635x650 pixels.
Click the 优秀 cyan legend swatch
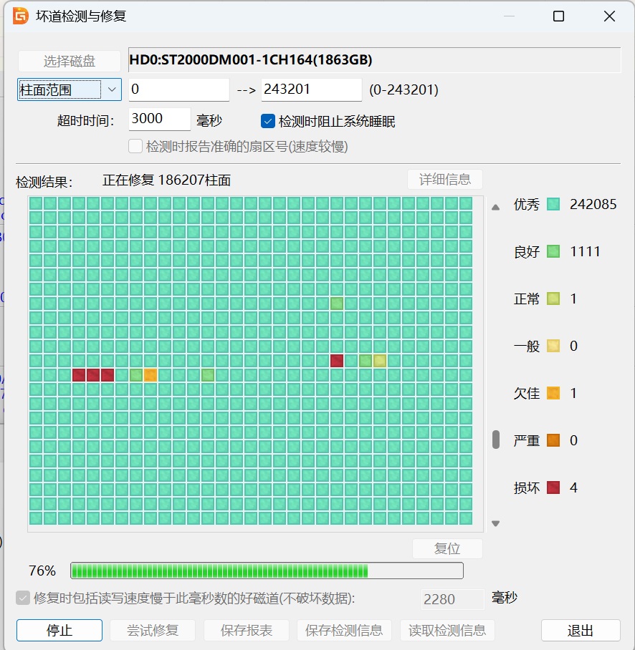point(553,204)
